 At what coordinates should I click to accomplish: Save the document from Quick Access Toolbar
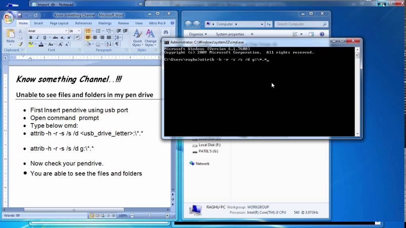coord(20,15)
